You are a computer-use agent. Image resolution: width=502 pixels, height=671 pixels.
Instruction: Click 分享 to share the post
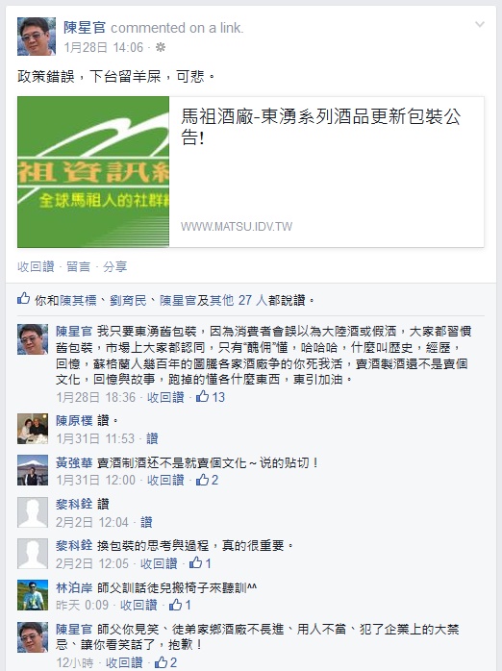pos(115,266)
